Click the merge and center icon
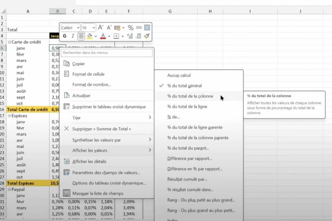 pos(147,28)
